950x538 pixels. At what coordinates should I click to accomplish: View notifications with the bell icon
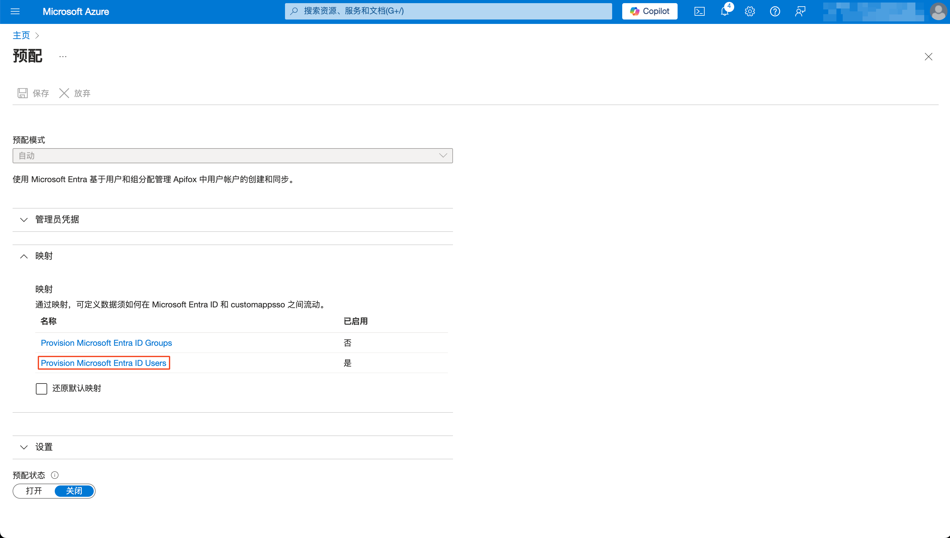[x=724, y=11]
